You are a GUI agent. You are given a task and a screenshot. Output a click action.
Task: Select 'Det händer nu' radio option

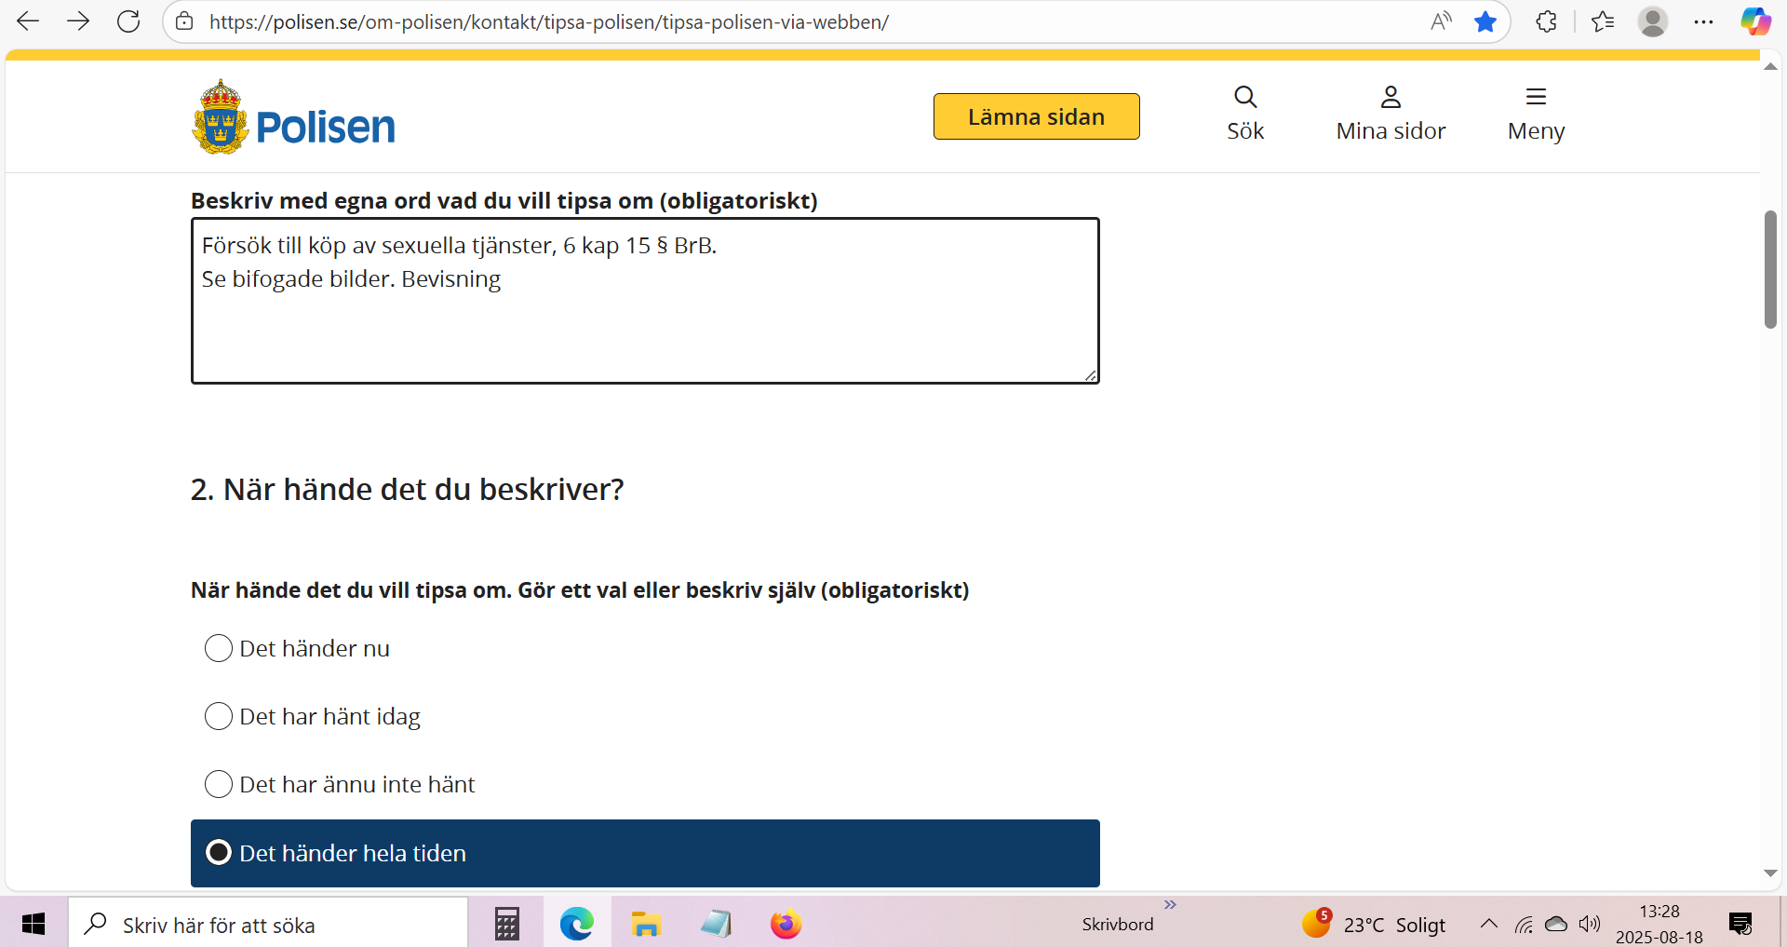[219, 648]
